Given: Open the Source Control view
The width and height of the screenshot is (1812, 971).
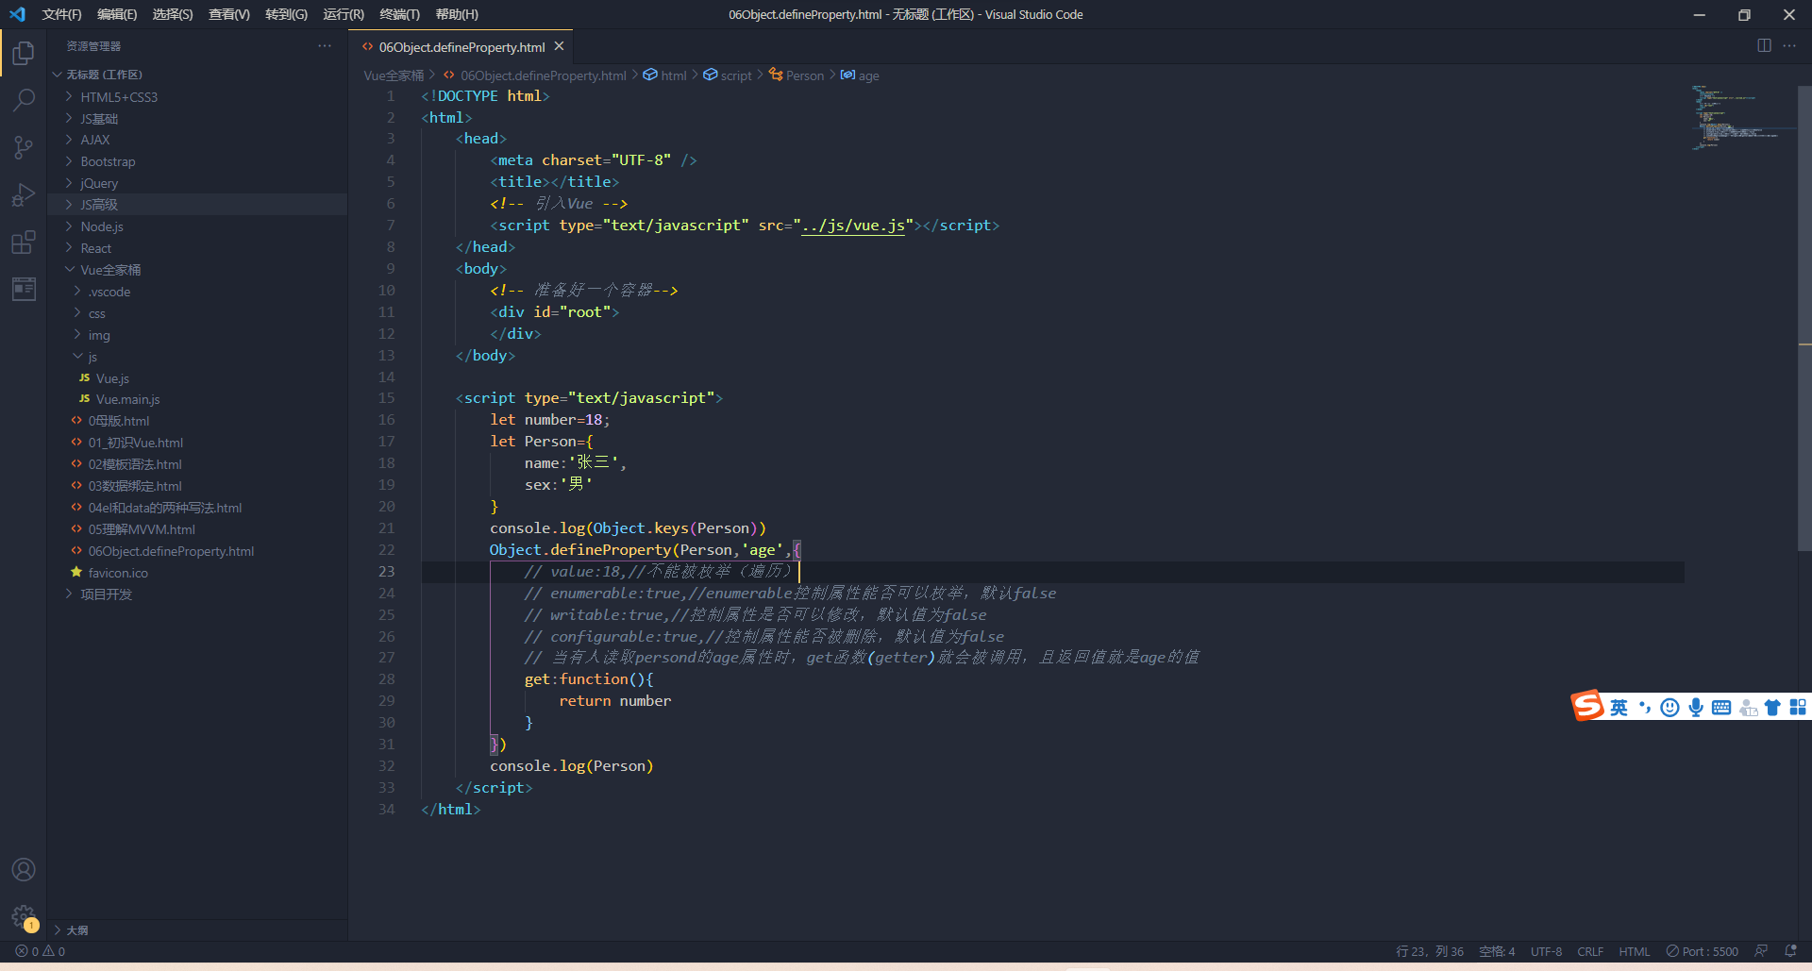Looking at the screenshot, I should tap(24, 147).
